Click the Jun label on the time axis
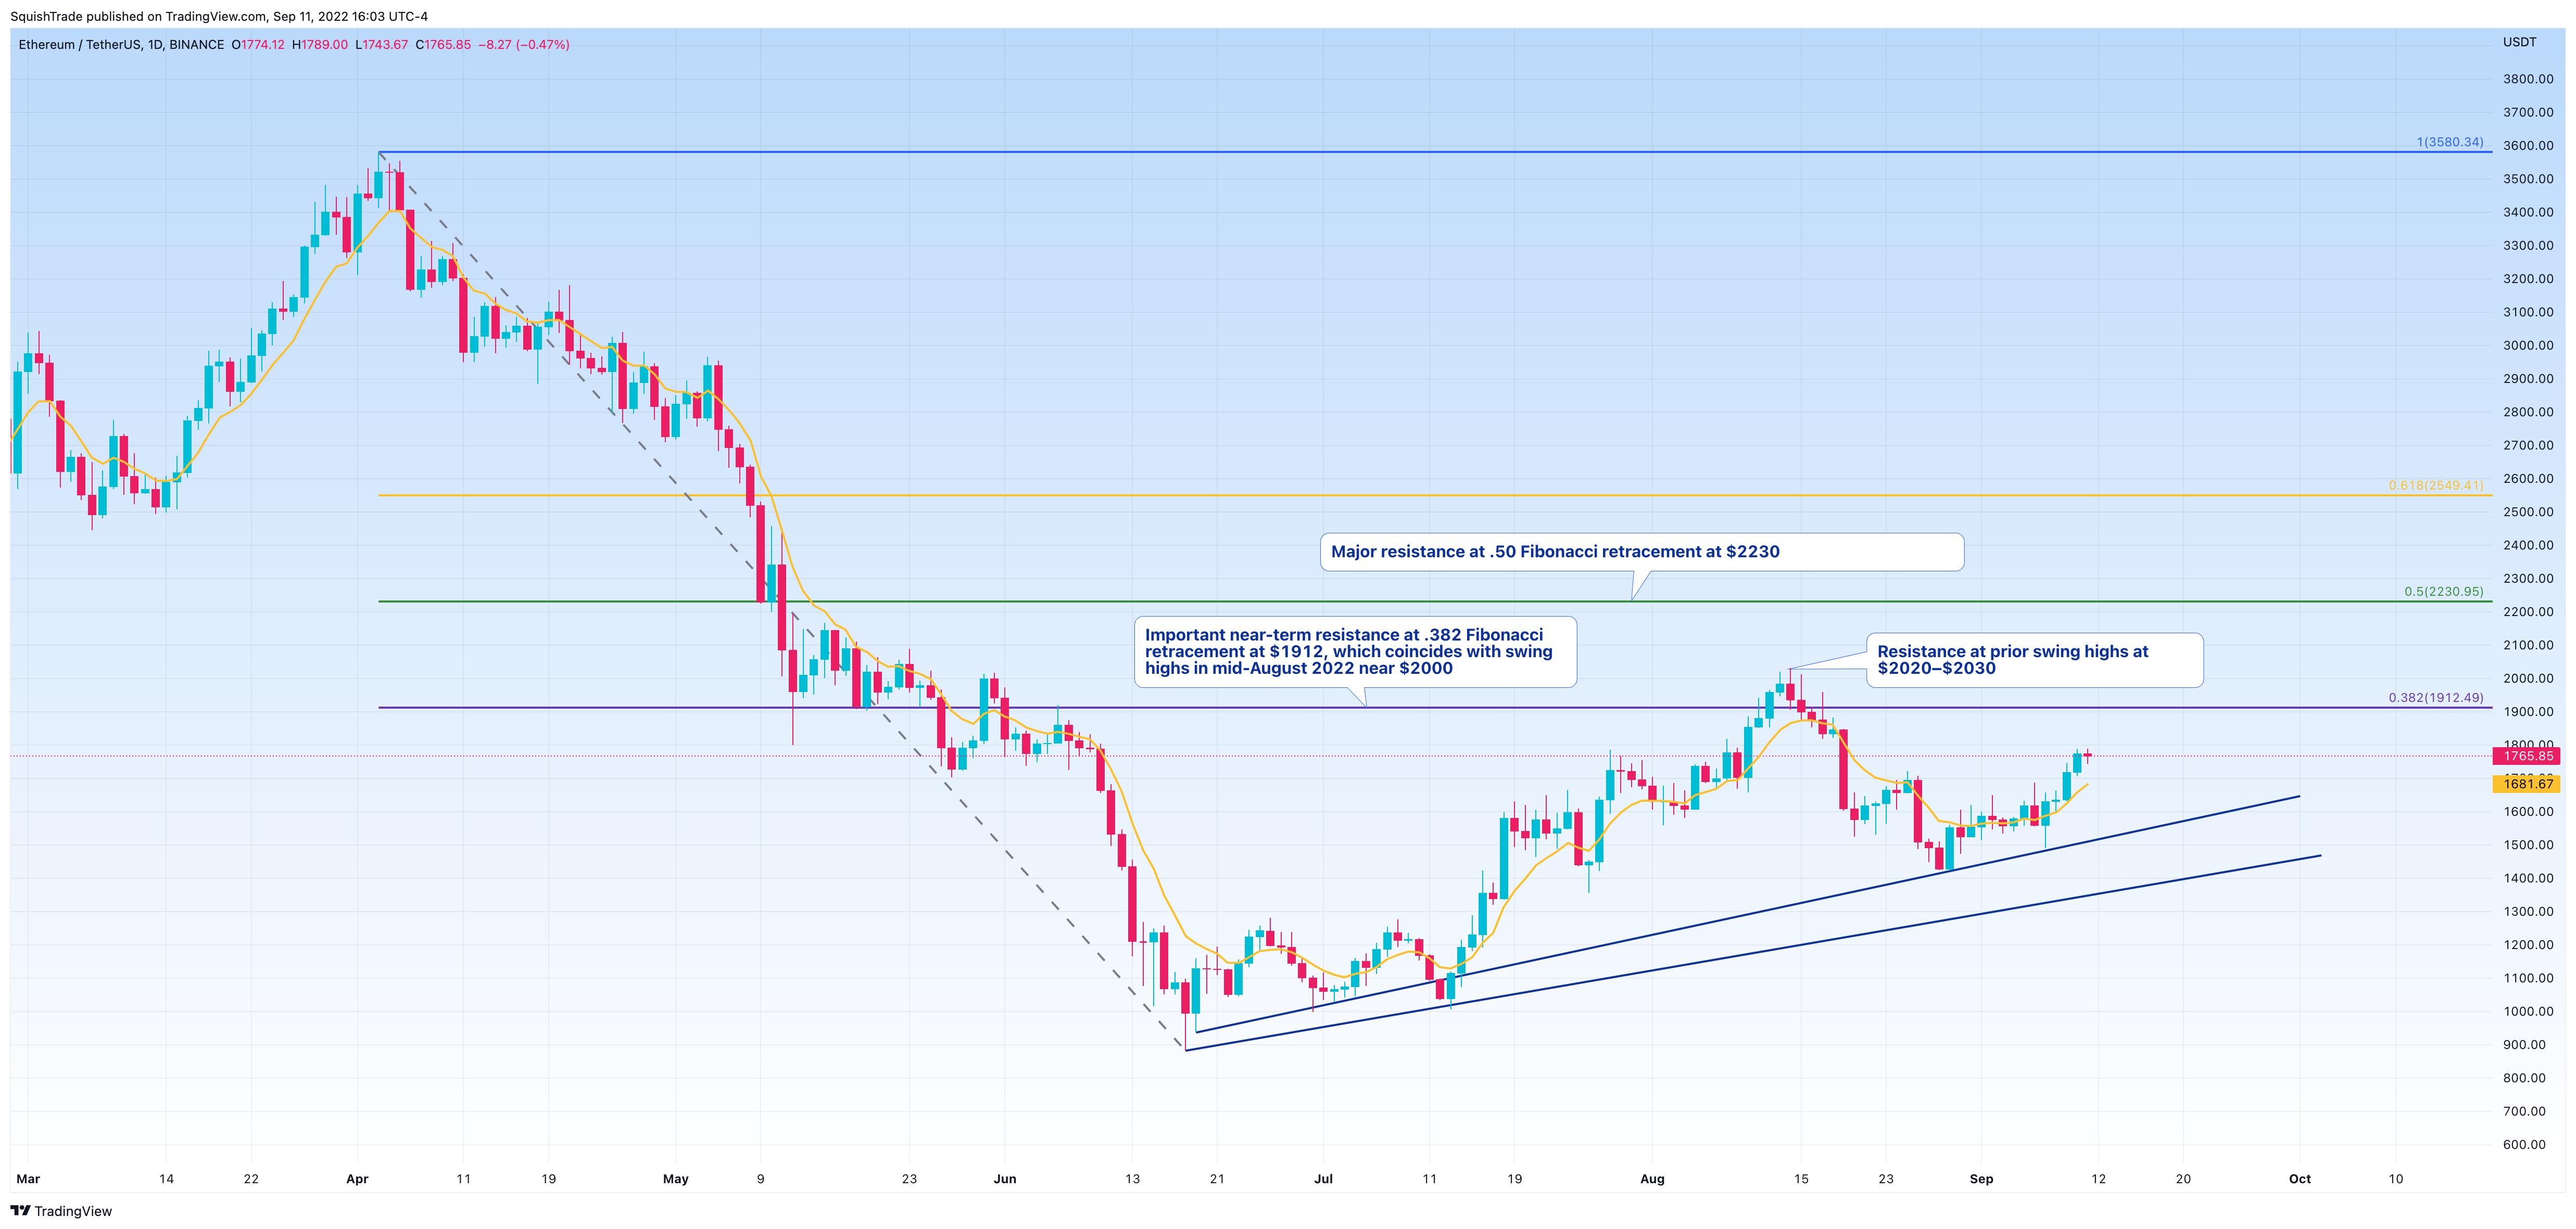This screenshot has height=1229, width=2576. tap(1005, 1179)
